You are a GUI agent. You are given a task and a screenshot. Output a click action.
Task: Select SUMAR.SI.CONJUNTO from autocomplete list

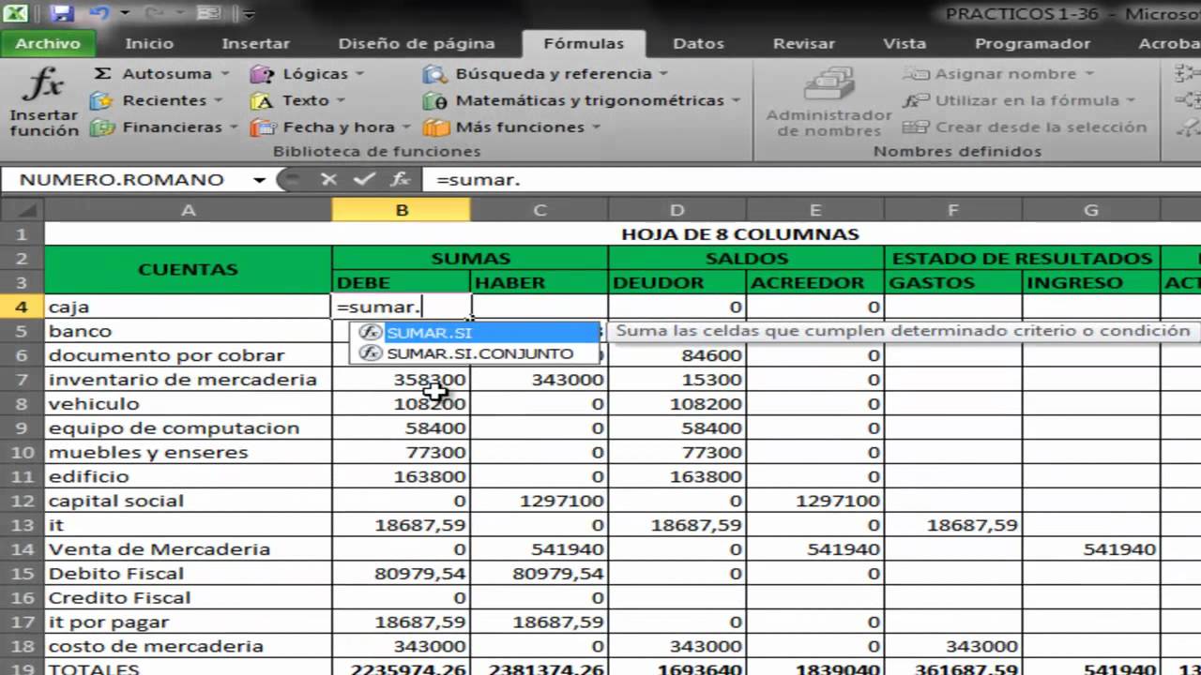pyautogui.click(x=475, y=353)
